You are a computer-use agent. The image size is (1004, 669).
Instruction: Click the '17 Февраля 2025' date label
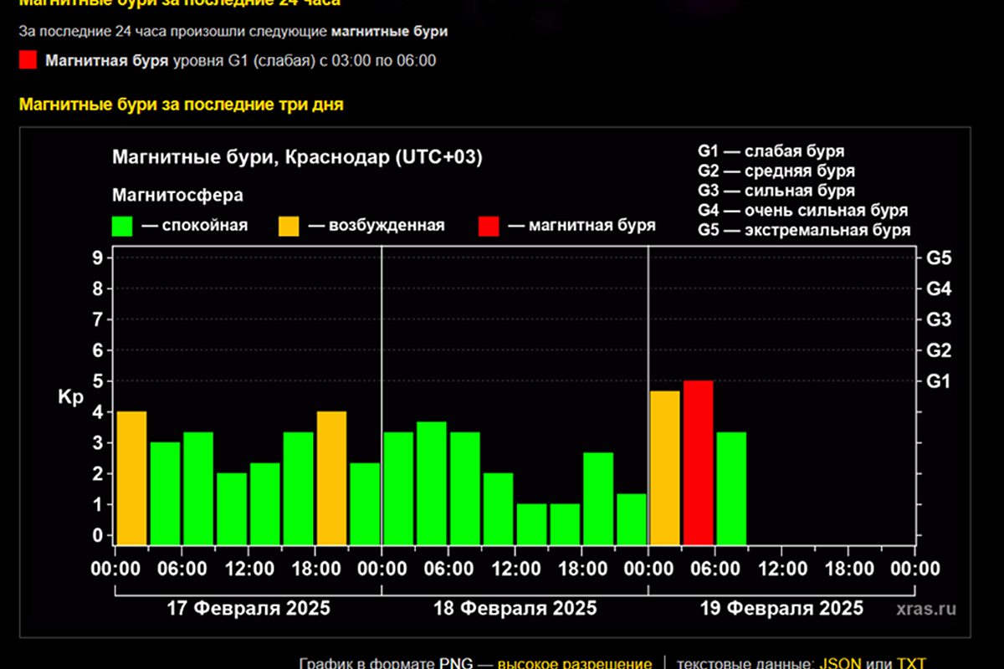tap(248, 607)
